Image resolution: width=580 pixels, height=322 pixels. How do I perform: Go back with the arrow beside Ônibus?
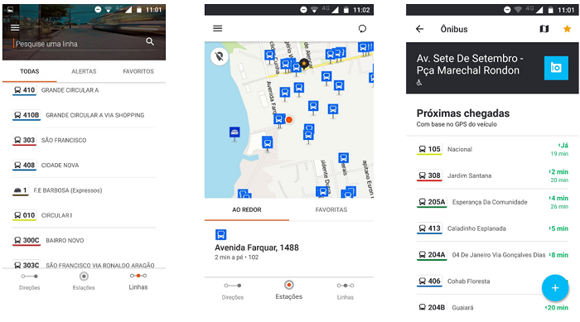(x=419, y=29)
